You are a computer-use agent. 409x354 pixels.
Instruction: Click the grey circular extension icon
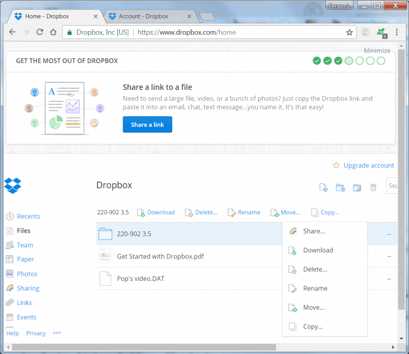click(x=365, y=32)
